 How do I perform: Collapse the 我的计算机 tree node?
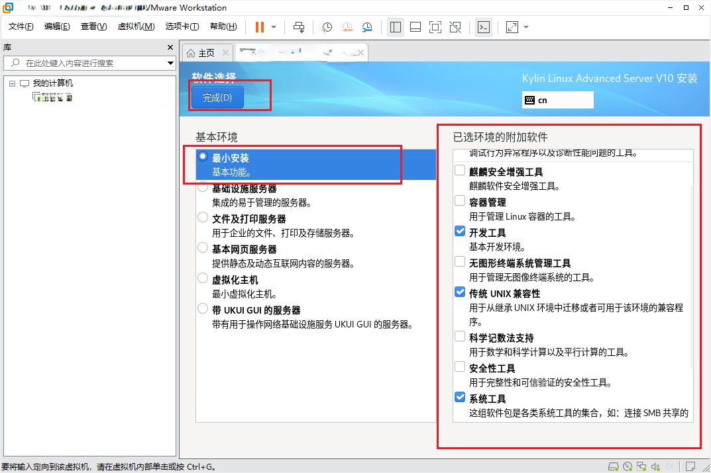point(12,83)
